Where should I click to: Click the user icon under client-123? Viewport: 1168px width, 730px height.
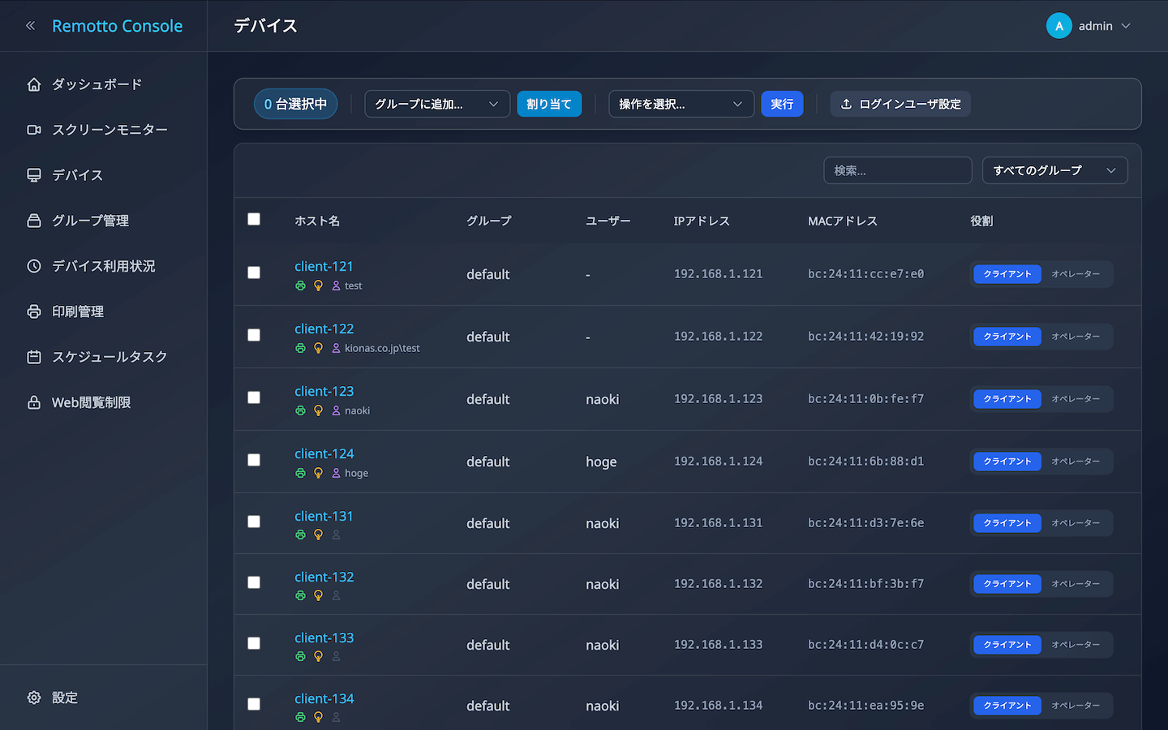[336, 410]
